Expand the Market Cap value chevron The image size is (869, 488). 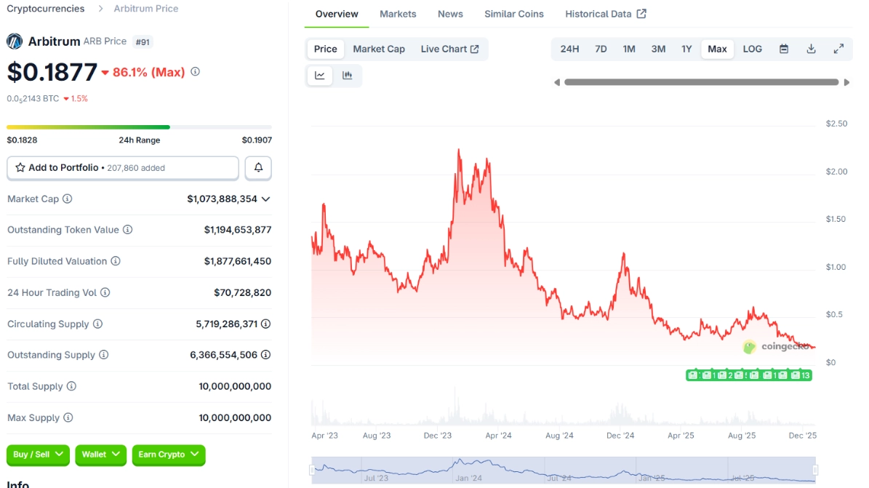[x=266, y=199]
